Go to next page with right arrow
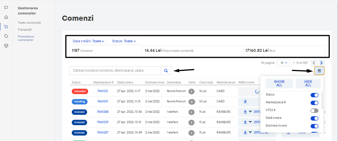 coord(321,63)
